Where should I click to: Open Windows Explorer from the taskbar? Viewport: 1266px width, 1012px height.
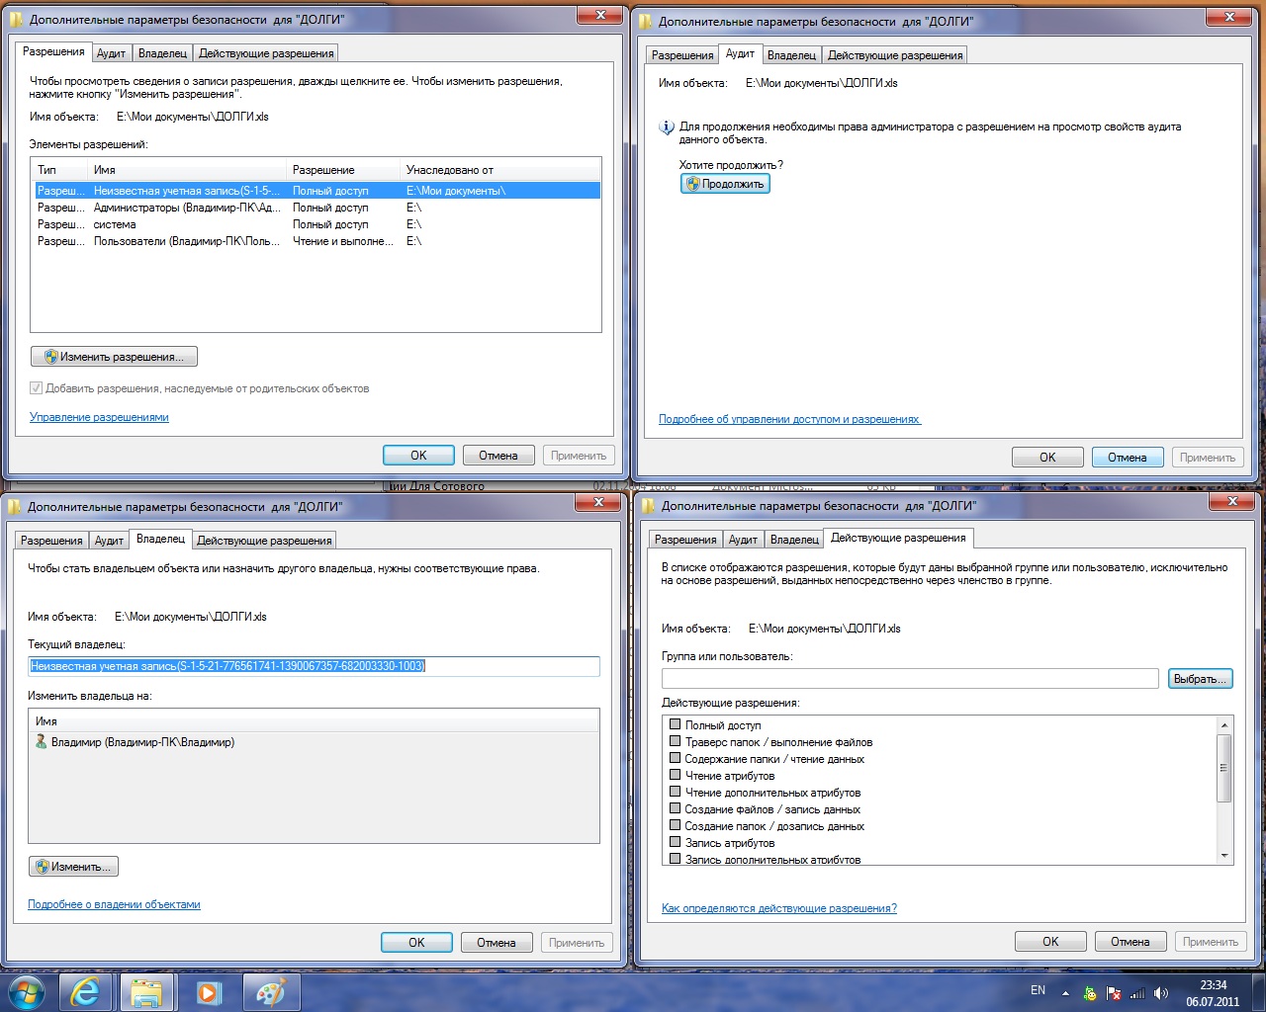[x=146, y=992]
